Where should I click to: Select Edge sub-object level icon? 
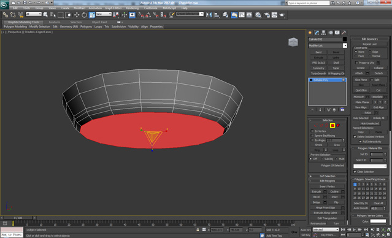point(321,126)
